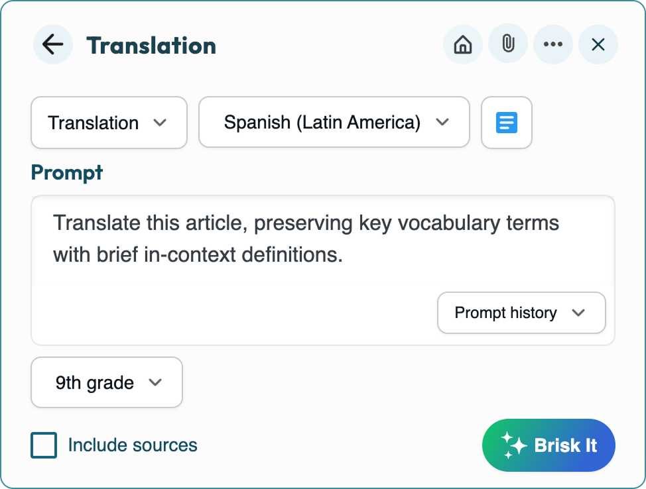Viewport: 646px width, 489px height.
Task: Click the Include sources label text
Action: point(133,445)
